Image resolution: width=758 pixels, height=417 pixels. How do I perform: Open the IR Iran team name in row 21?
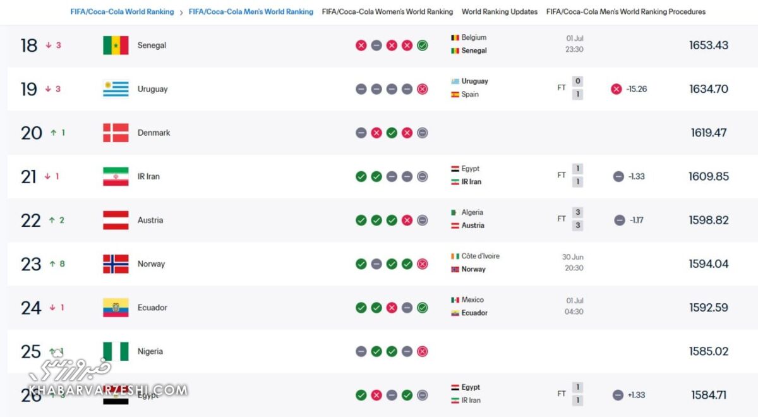[x=149, y=176]
